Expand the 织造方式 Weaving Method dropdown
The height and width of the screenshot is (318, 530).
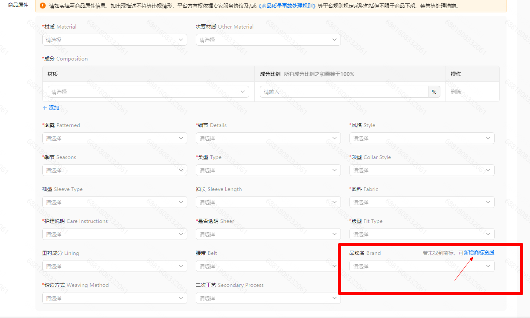pos(114,298)
